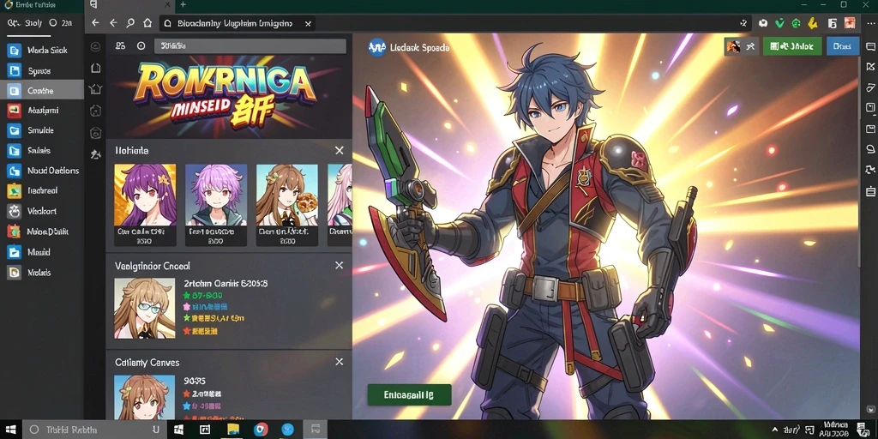Click the save disk icon in right sidebar
Screen dimensions: 878x439
[x=870, y=129]
